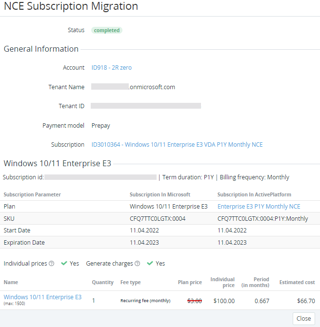This screenshot has height=327, width=320.
Task: Click the Subscription Parameter column header
Action: (x=32, y=194)
